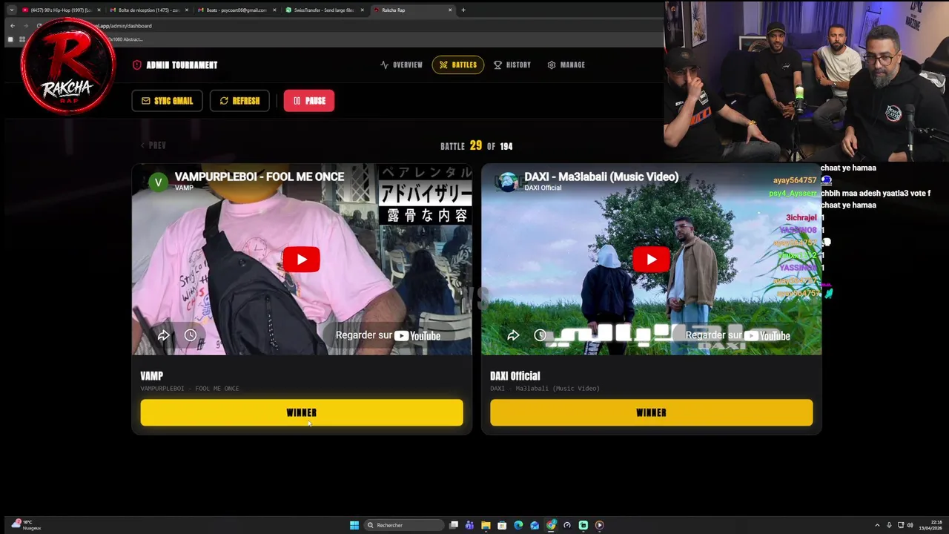The image size is (949, 534).
Task: Open Microsoft Teams from the taskbar
Action: pyautogui.click(x=469, y=525)
